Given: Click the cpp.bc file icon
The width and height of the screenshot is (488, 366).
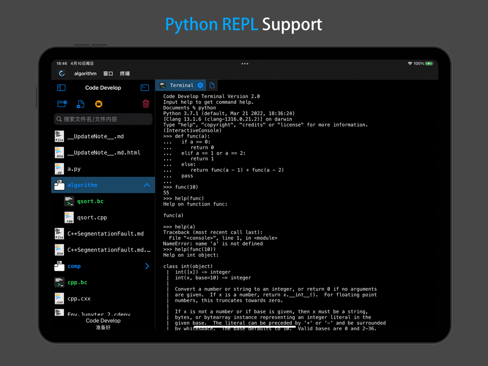Looking at the screenshot, I should (59, 282).
